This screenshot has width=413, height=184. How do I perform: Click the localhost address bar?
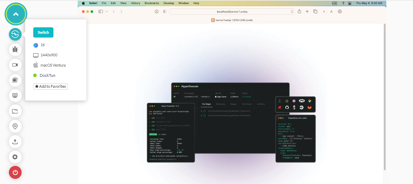tap(232, 12)
